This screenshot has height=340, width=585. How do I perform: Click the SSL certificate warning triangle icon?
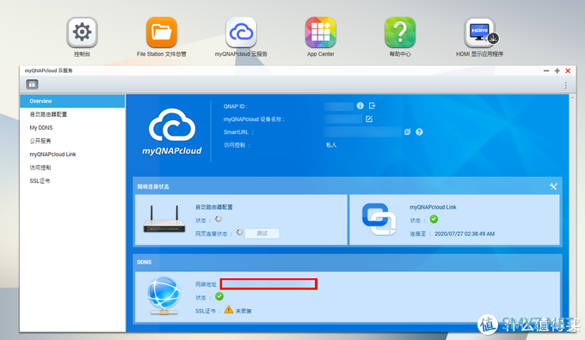pyautogui.click(x=229, y=309)
